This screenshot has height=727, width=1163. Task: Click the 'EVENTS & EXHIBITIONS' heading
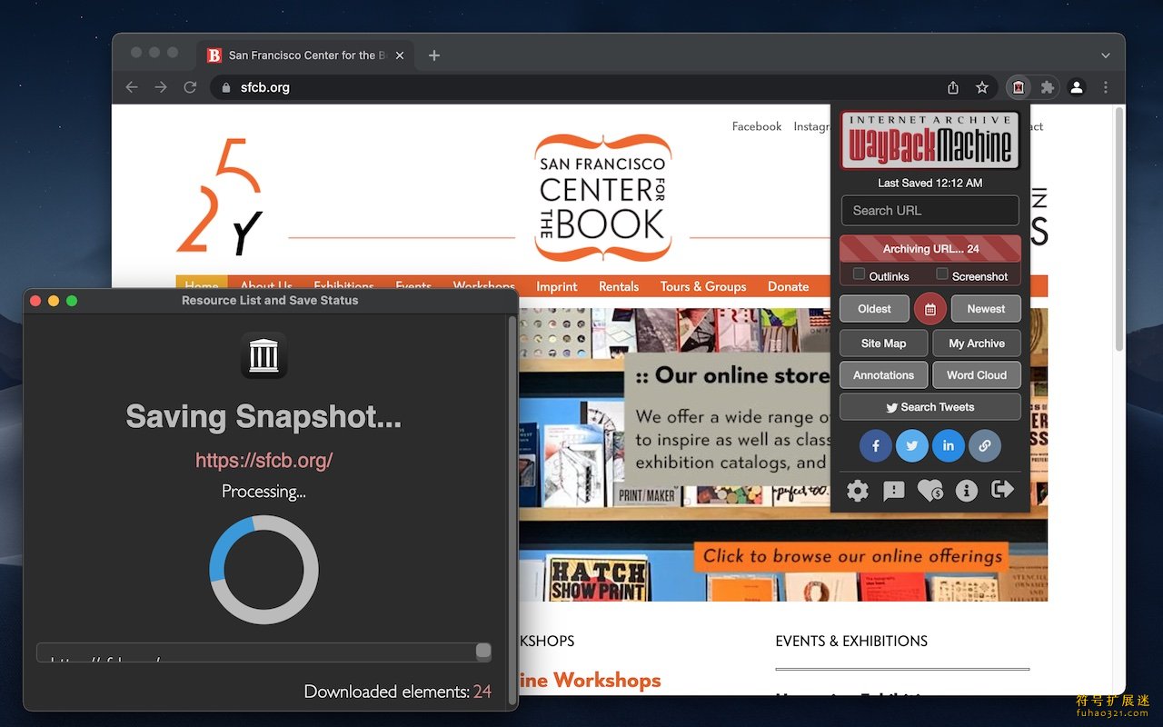pos(851,641)
